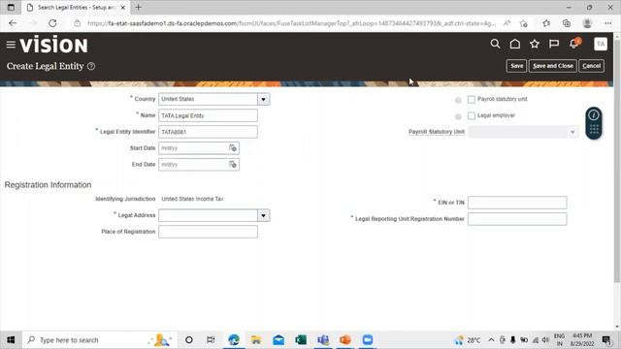Image resolution: width=621 pixels, height=349 pixels.
Task: Open Start Date calendar picker
Action: pyautogui.click(x=233, y=148)
